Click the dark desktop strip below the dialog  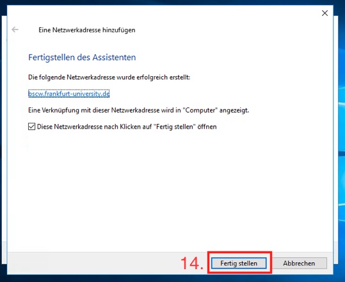click(x=173, y=278)
